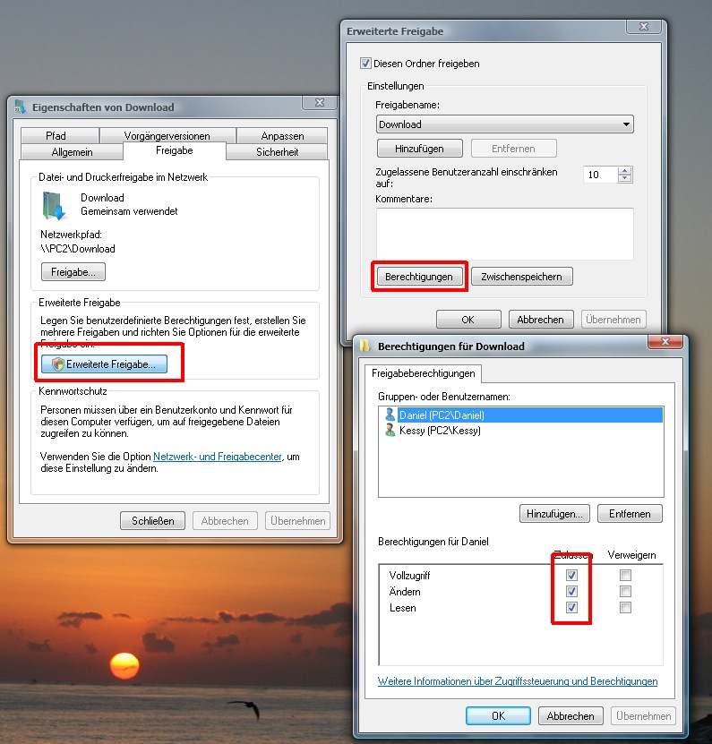Click the shield icon on Erweiterte Freigabe button
Screen dimensions: 712x744
click(58, 363)
